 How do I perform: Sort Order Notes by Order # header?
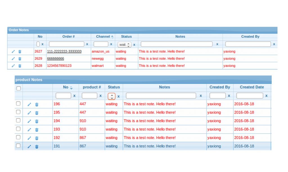pos(69,37)
